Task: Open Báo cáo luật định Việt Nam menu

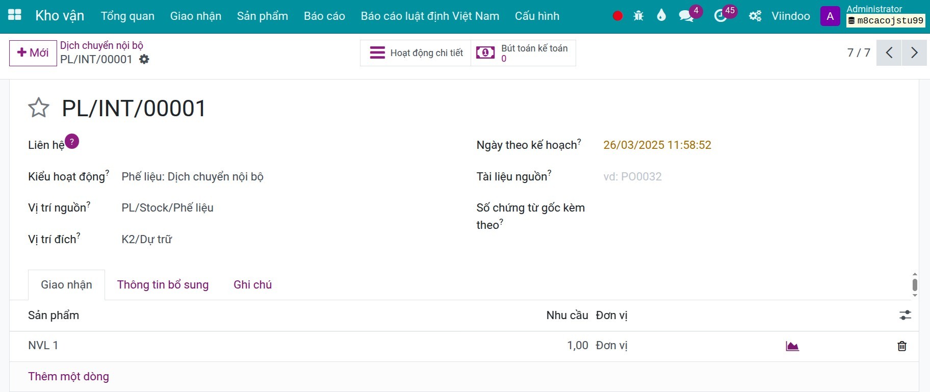Action: 430,16
